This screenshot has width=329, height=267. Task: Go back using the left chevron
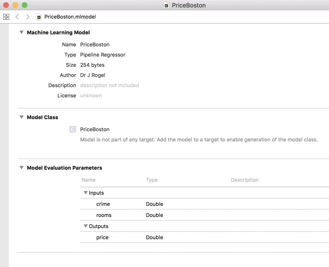click(17, 17)
